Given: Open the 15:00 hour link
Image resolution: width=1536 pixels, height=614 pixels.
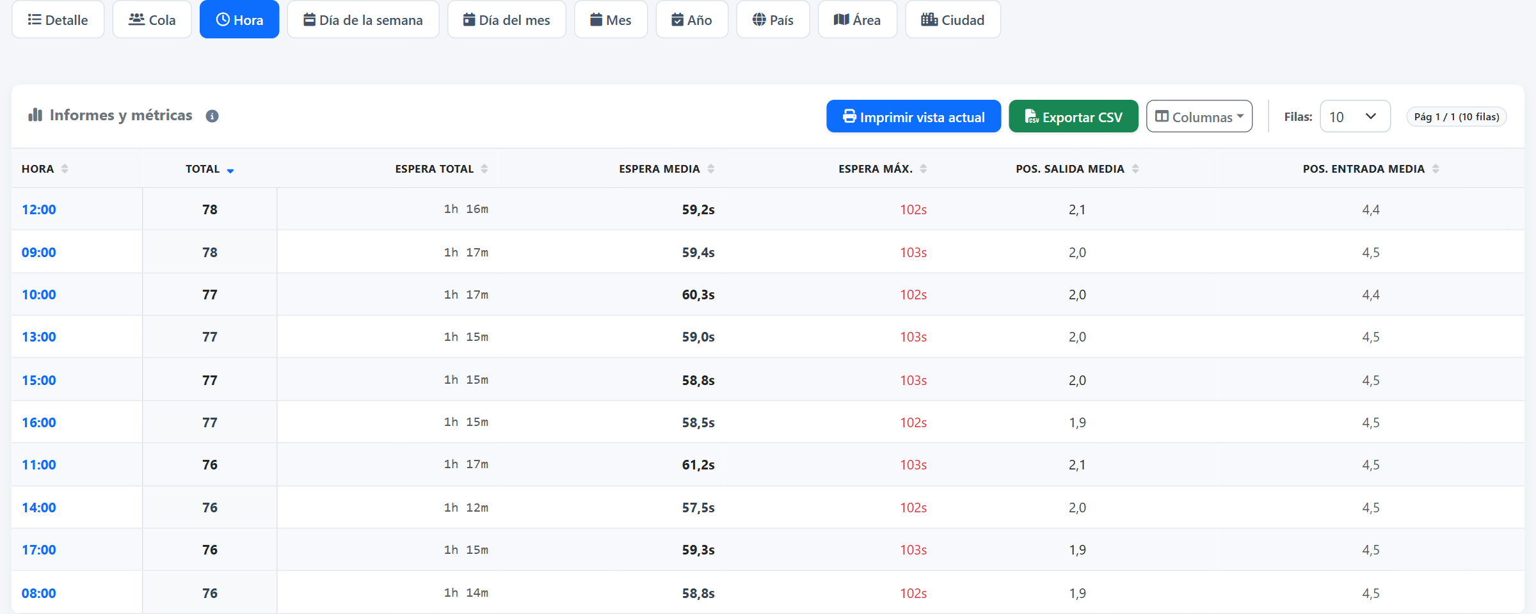Looking at the screenshot, I should (39, 381).
